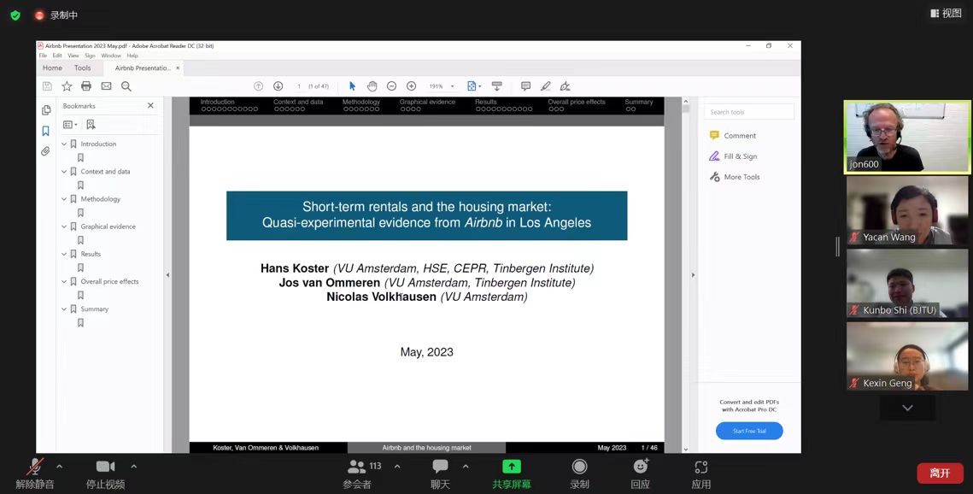Leave the meeting with red button

coord(940,473)
